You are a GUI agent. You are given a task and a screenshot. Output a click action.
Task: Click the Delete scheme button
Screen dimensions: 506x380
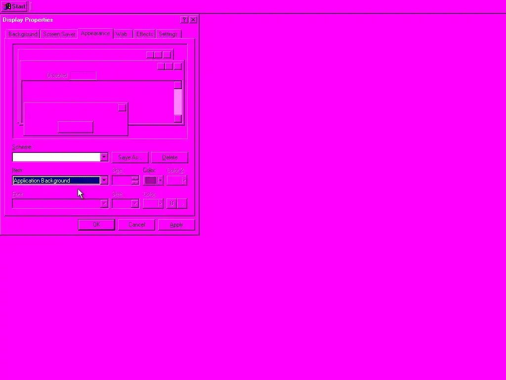tap(170, 157)
